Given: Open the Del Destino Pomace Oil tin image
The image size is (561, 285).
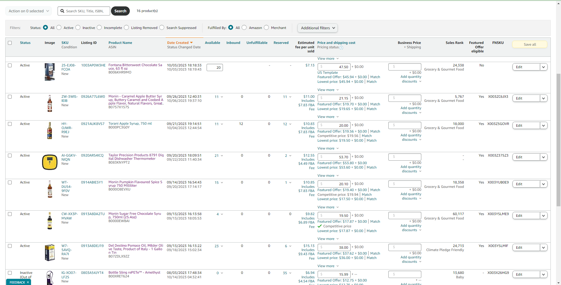Looking at the screenshot, I should point(50,253).
